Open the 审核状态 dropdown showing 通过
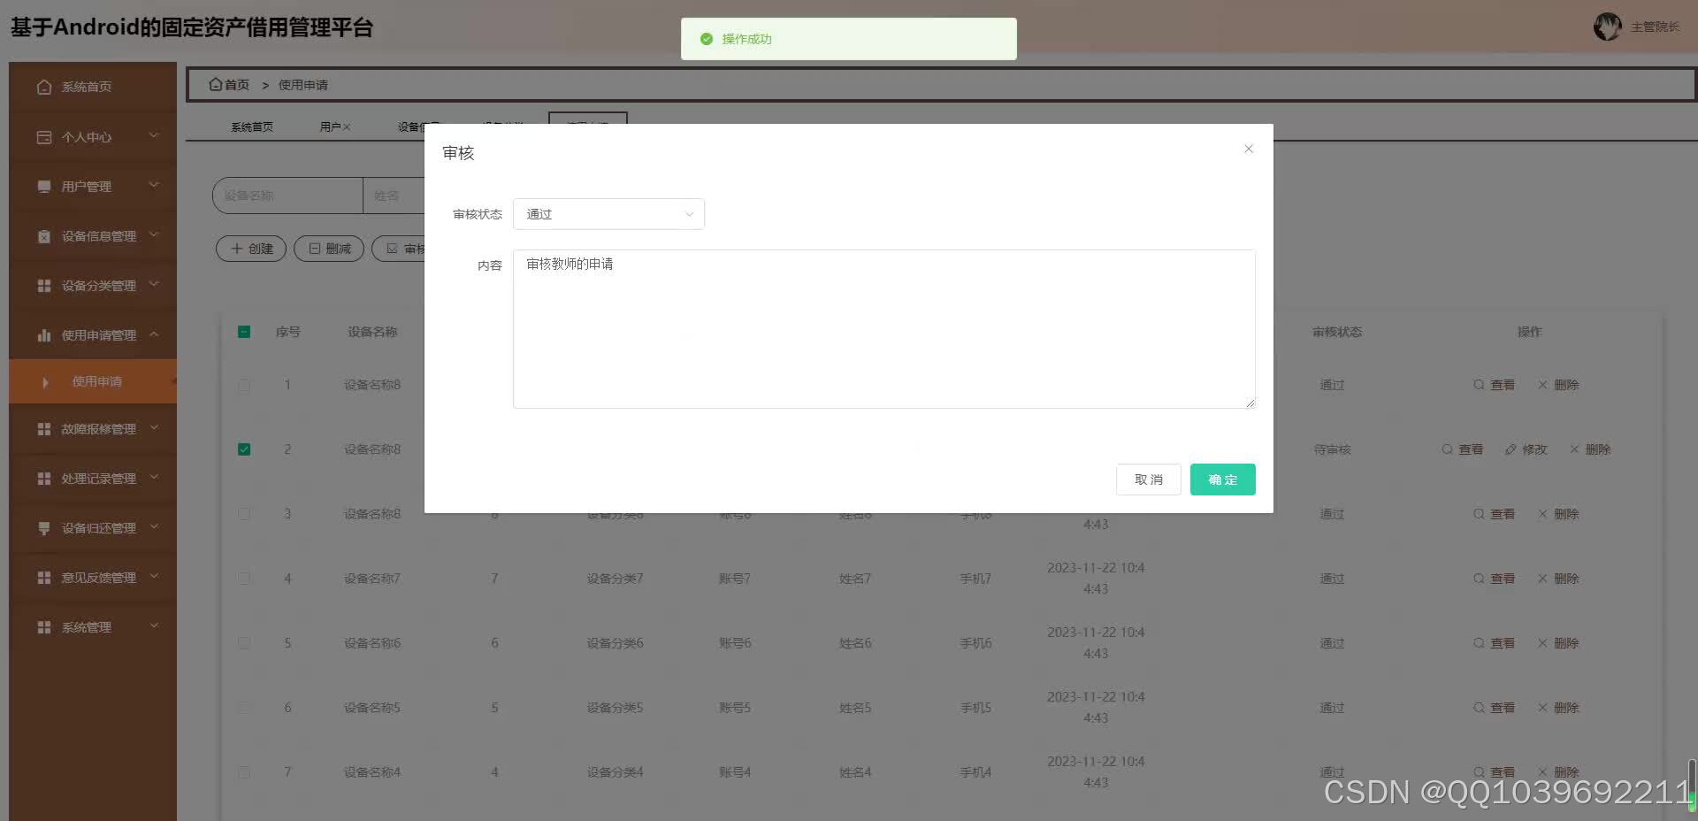1698x821 pixels. coord(608,214)
